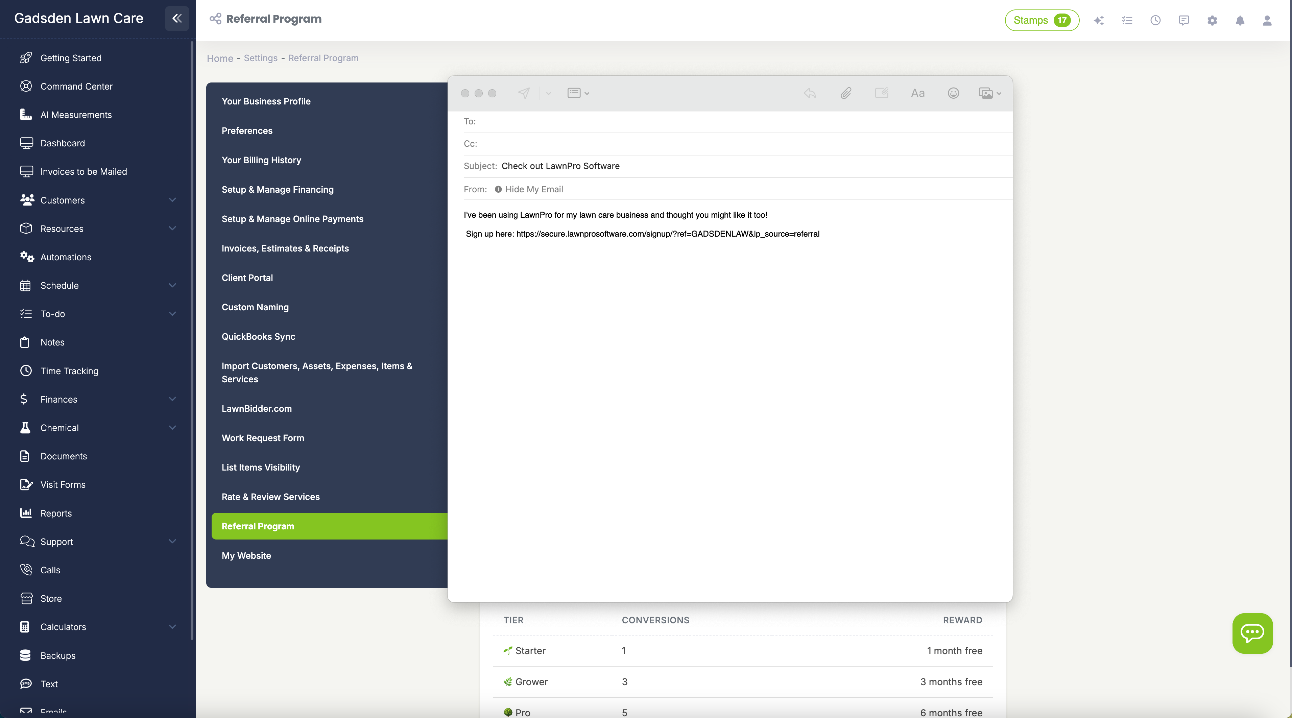
Task: Open font formatting with the Aa icon
Action: pyautogui.click(x=917, y=93)
